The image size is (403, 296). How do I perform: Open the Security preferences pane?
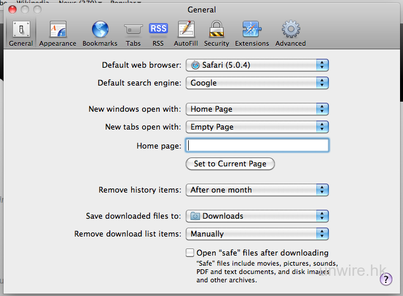[x=216, y=33]
